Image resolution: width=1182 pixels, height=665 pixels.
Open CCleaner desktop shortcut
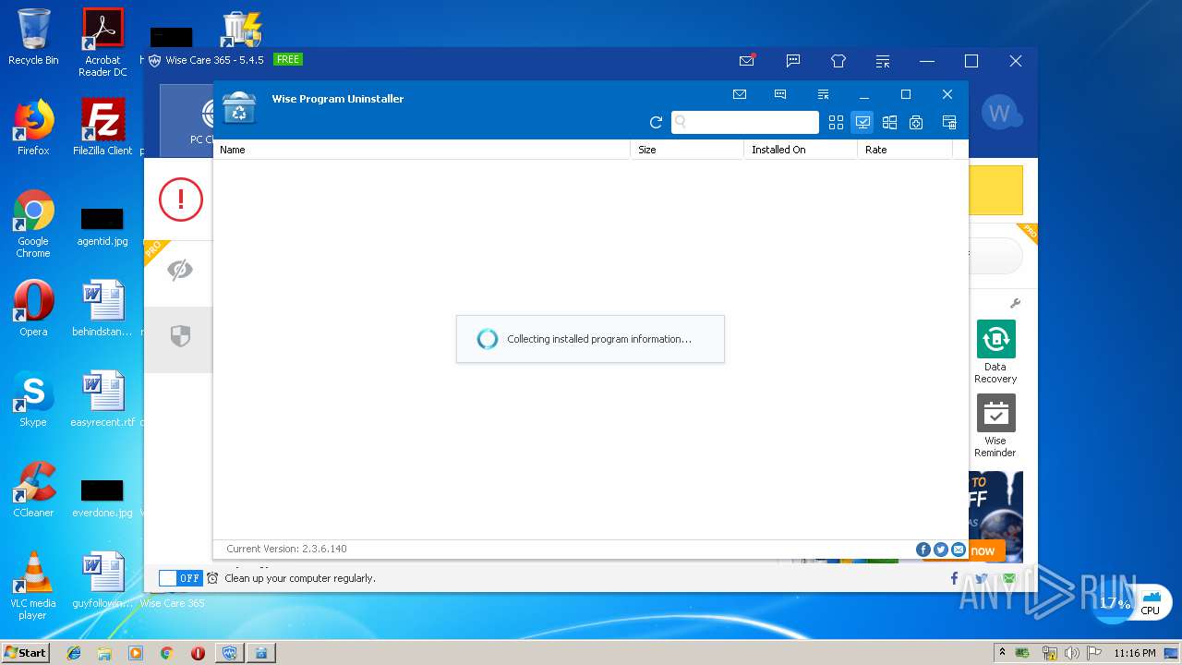[33, 490]
